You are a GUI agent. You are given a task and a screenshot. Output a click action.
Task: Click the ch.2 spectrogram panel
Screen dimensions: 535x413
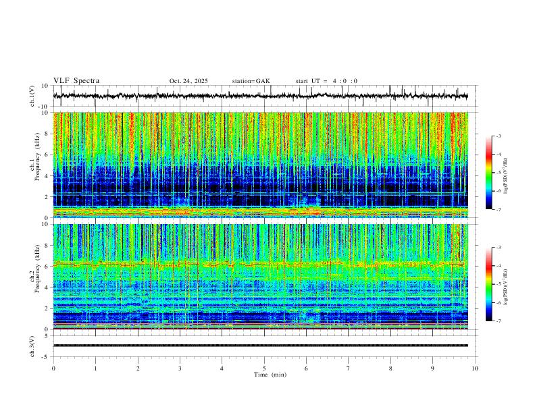tap(260, 277)
